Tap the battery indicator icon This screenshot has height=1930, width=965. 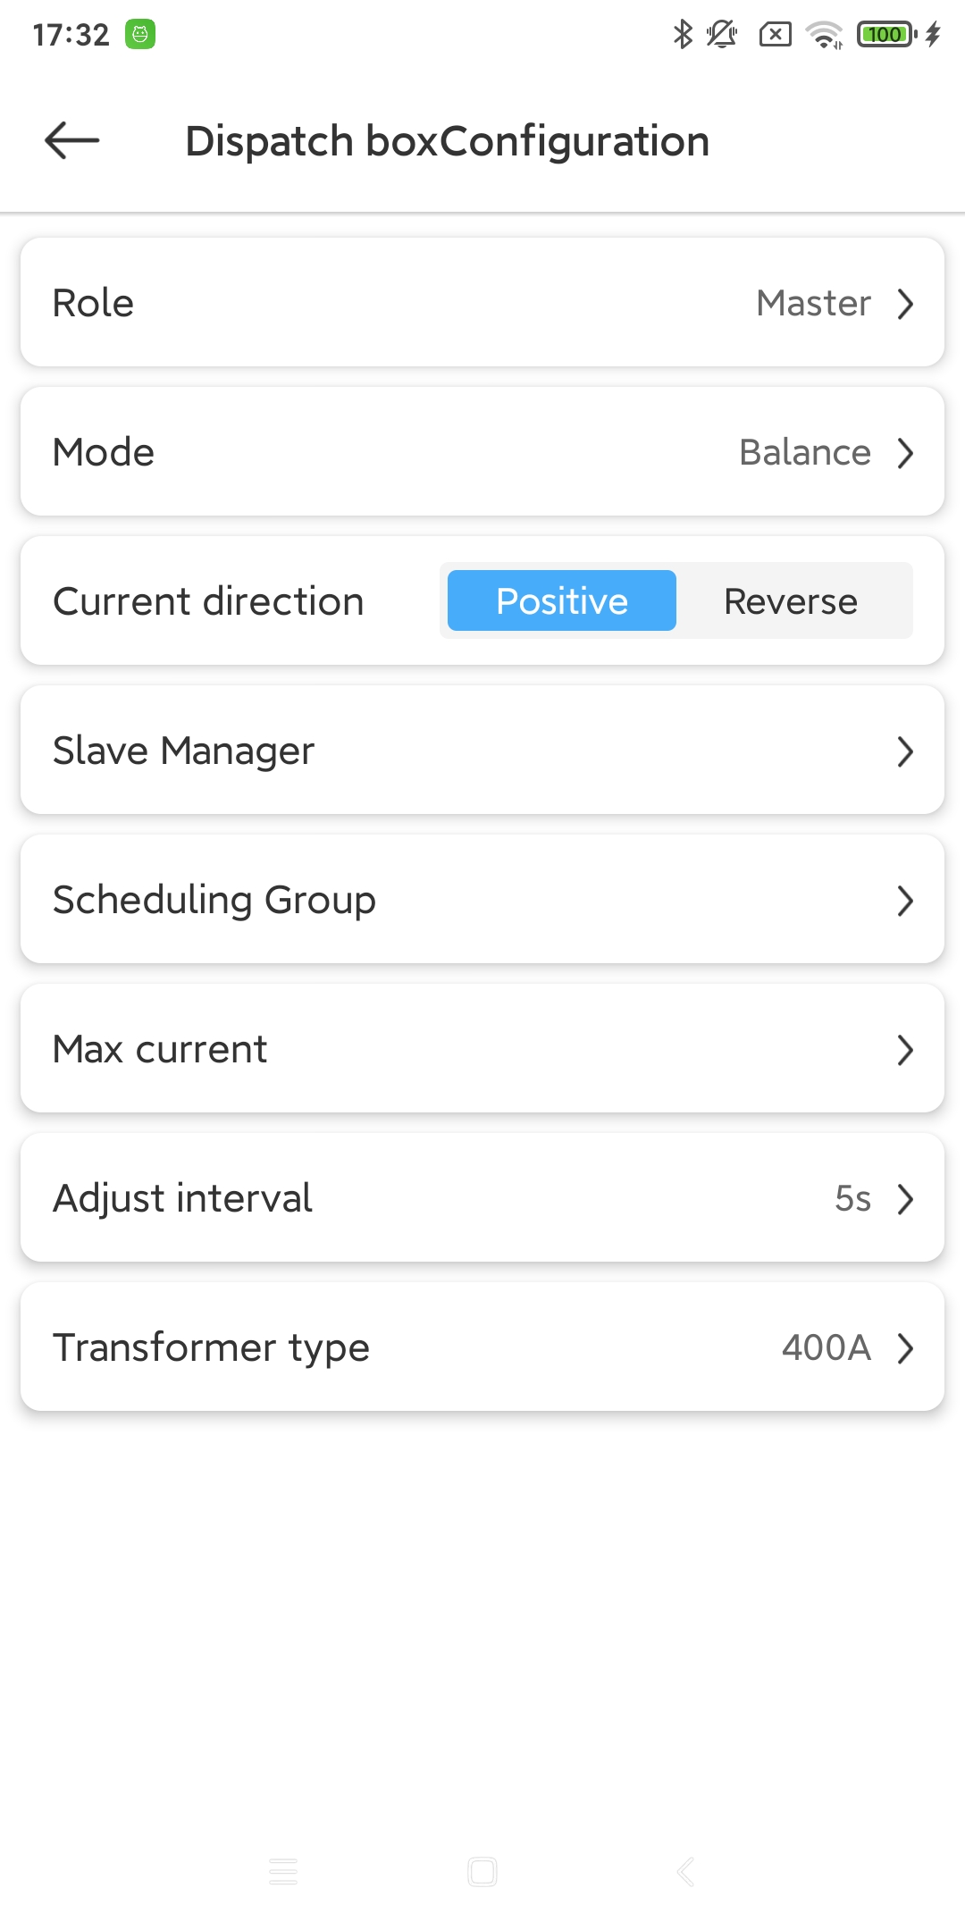pyautogui.click(x=886, y=34)
